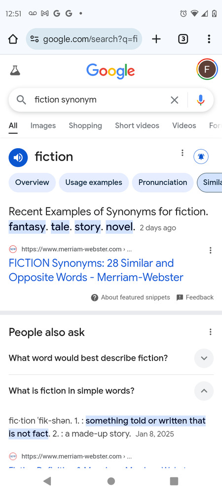Screen dimensions: 222x494
Task: Collapse 'What is fiction in simple words?'
Action: pos(204,391)
